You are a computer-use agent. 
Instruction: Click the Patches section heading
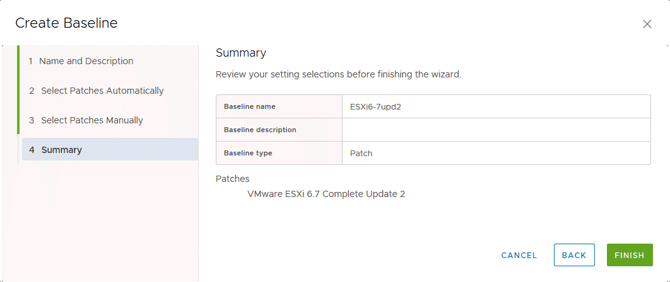[232, 179]
